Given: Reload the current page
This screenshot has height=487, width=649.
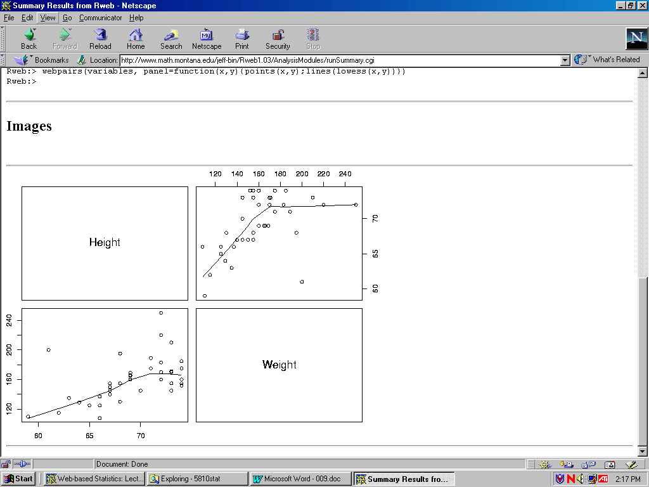Looking at the screenshot, I should (x=100, y=39).
